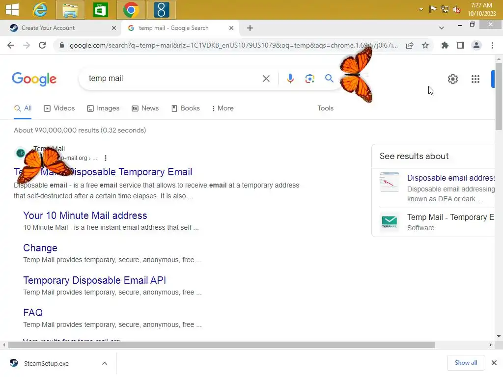This screenshot has width=503, height=377.
Task: Open the clock showing 7:27 AM
Action: click(481, 9)
